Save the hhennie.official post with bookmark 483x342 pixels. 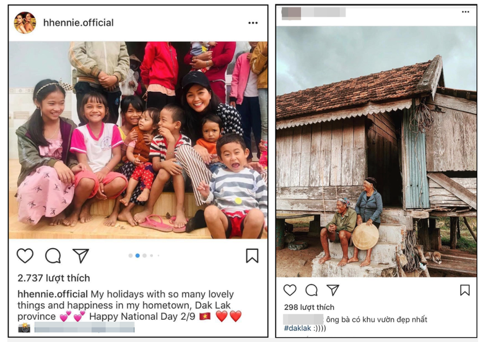point(252,255)
